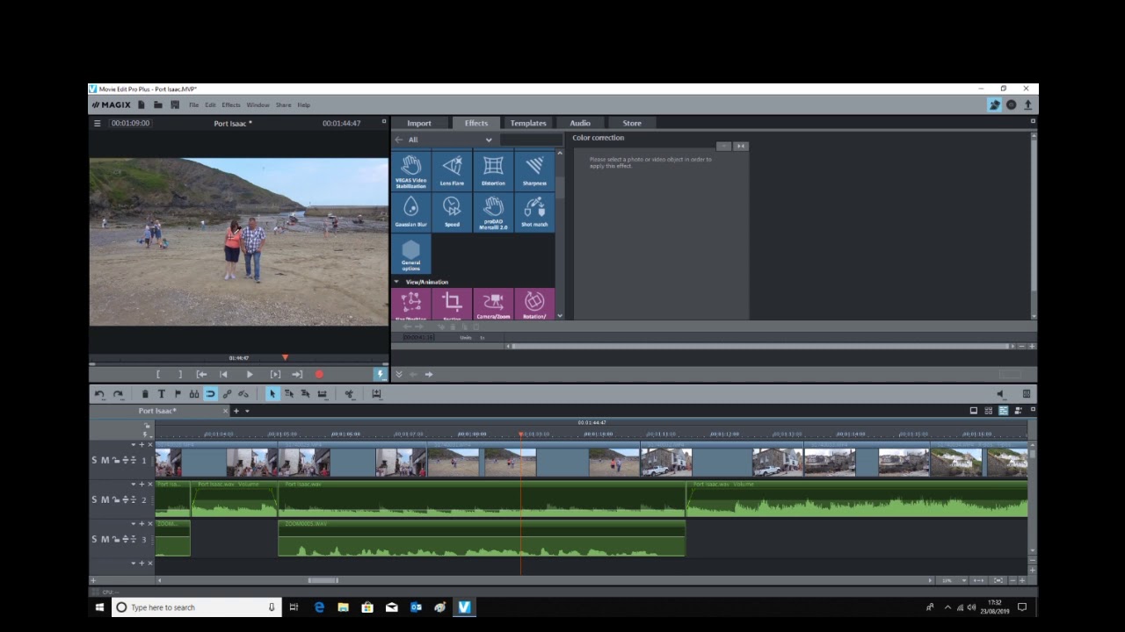Select the Camera/Zoom animation tile
This screenshot has width=1125, height=632.
pos(493,305)
